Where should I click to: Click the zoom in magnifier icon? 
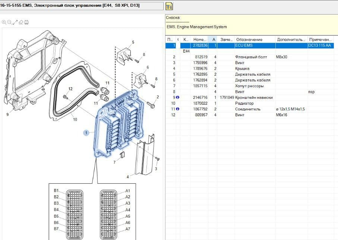pyautogui.click(x=4, y=22)
